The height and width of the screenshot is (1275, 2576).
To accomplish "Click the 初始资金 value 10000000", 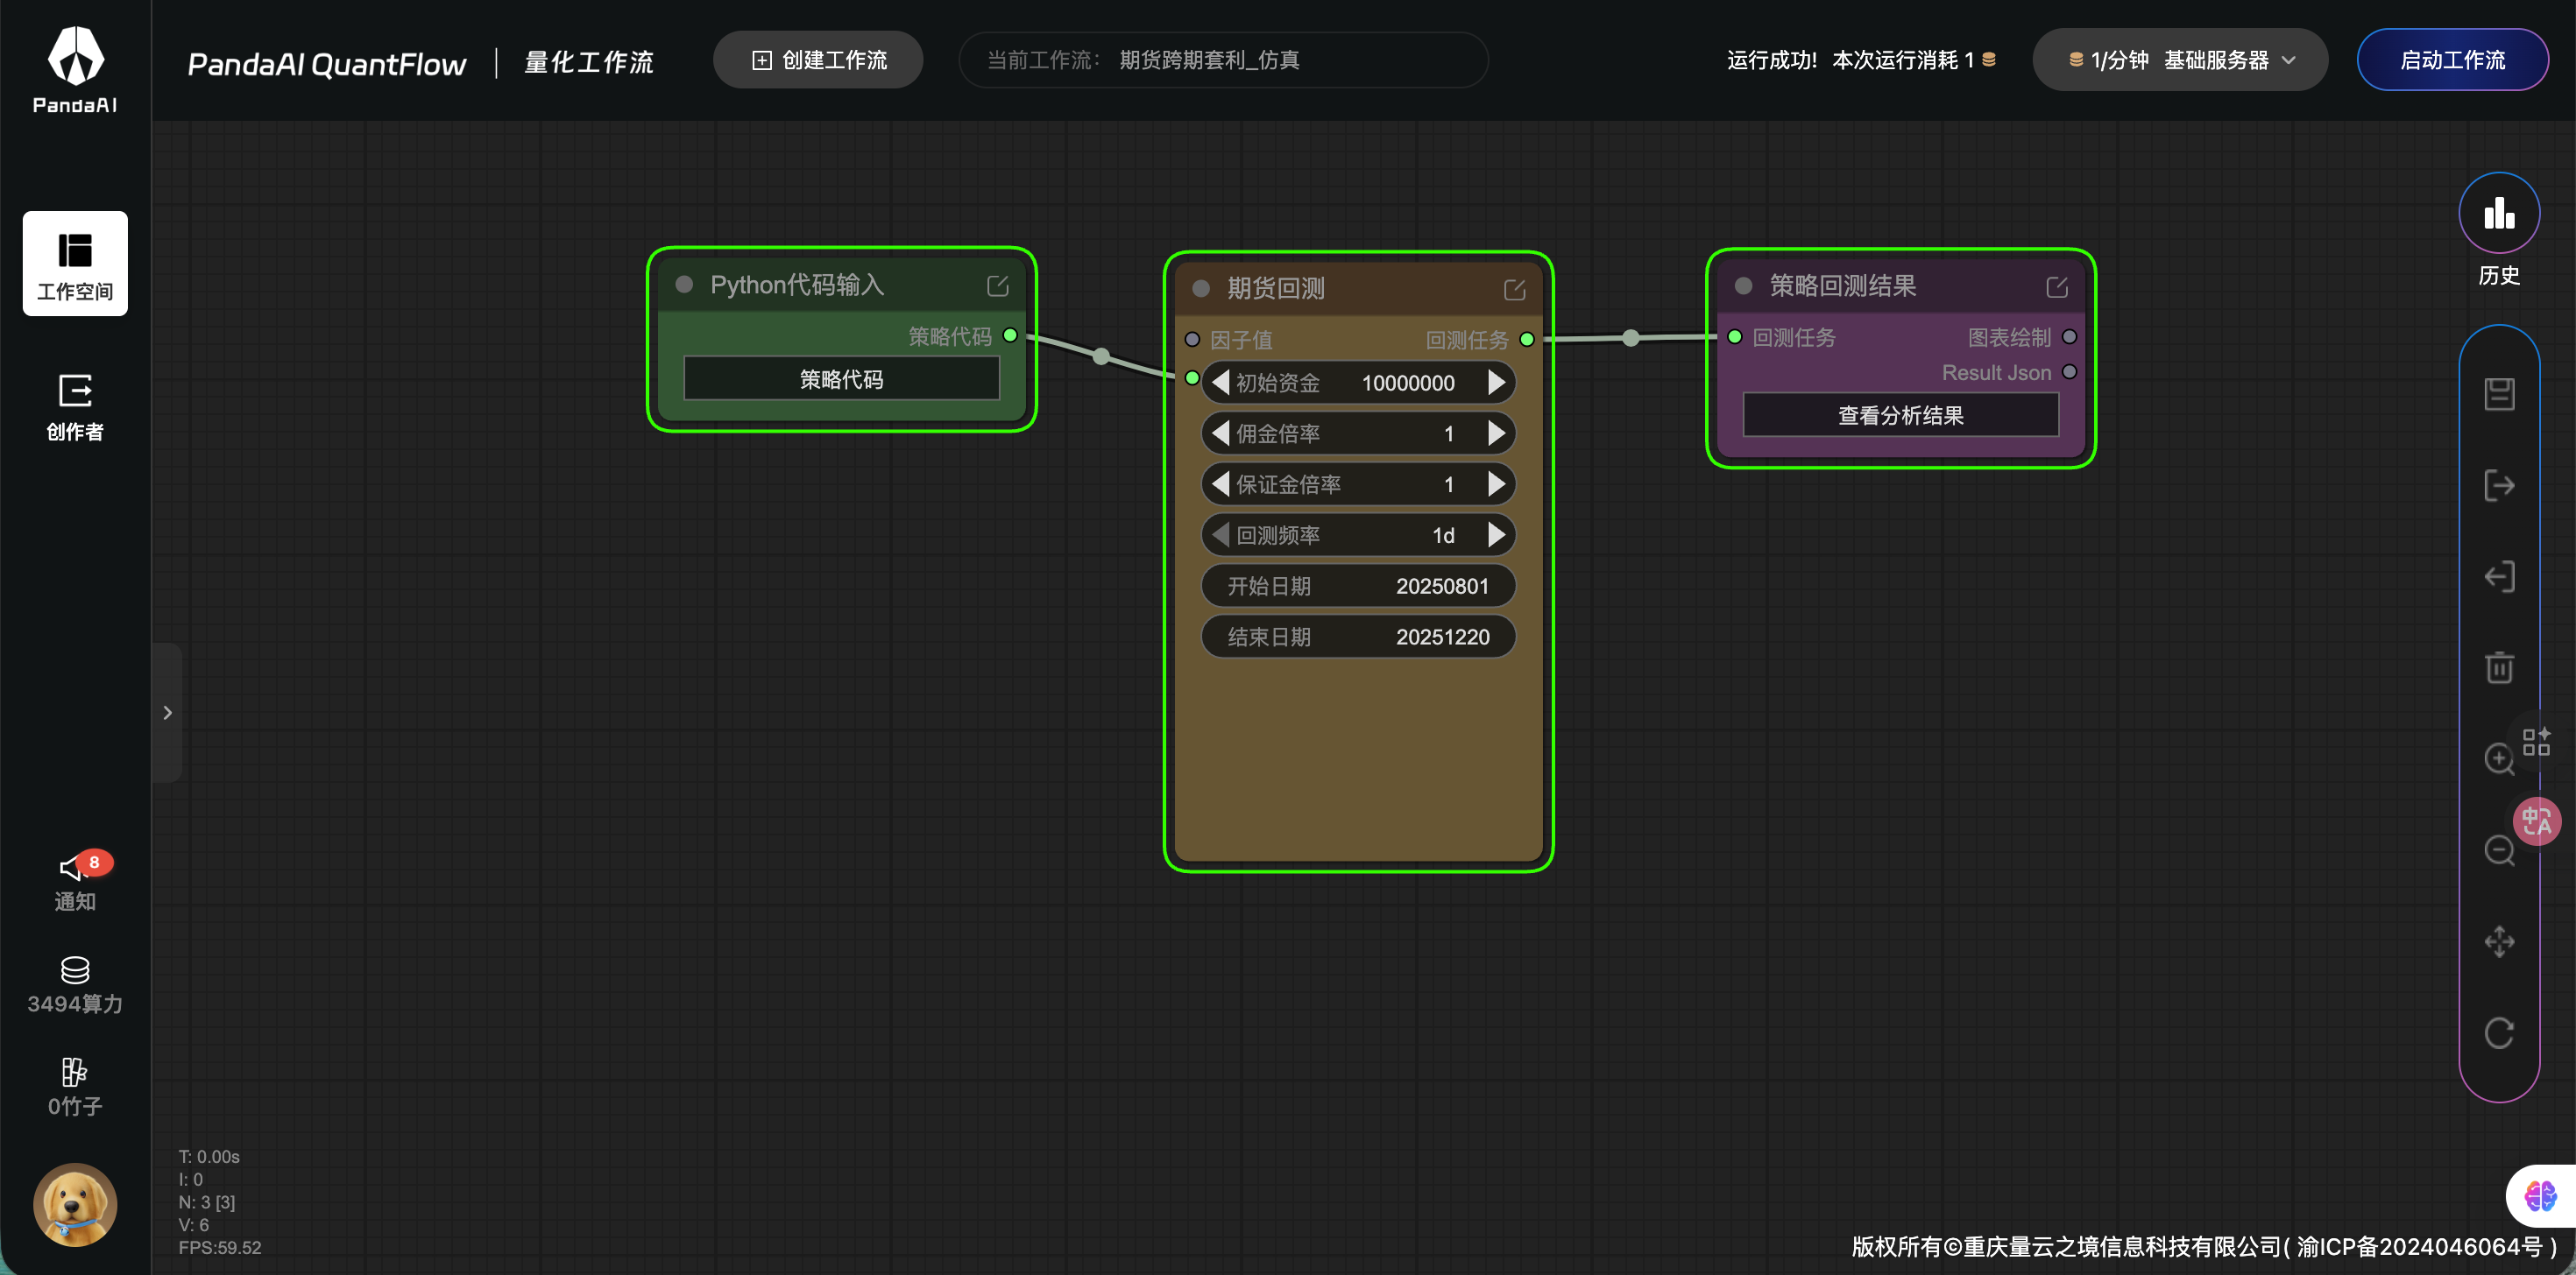I will point(1407,384).
